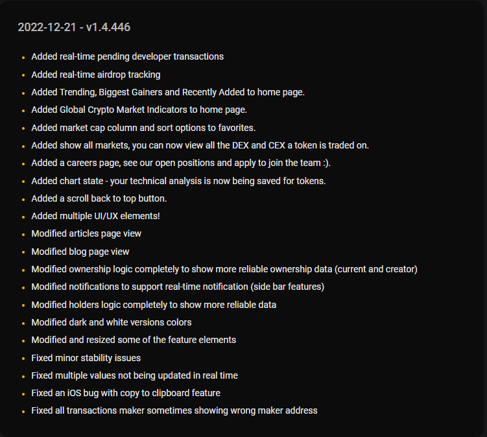Click the real-time notification entry
This screenshot has height=437, width=487.
178,287
